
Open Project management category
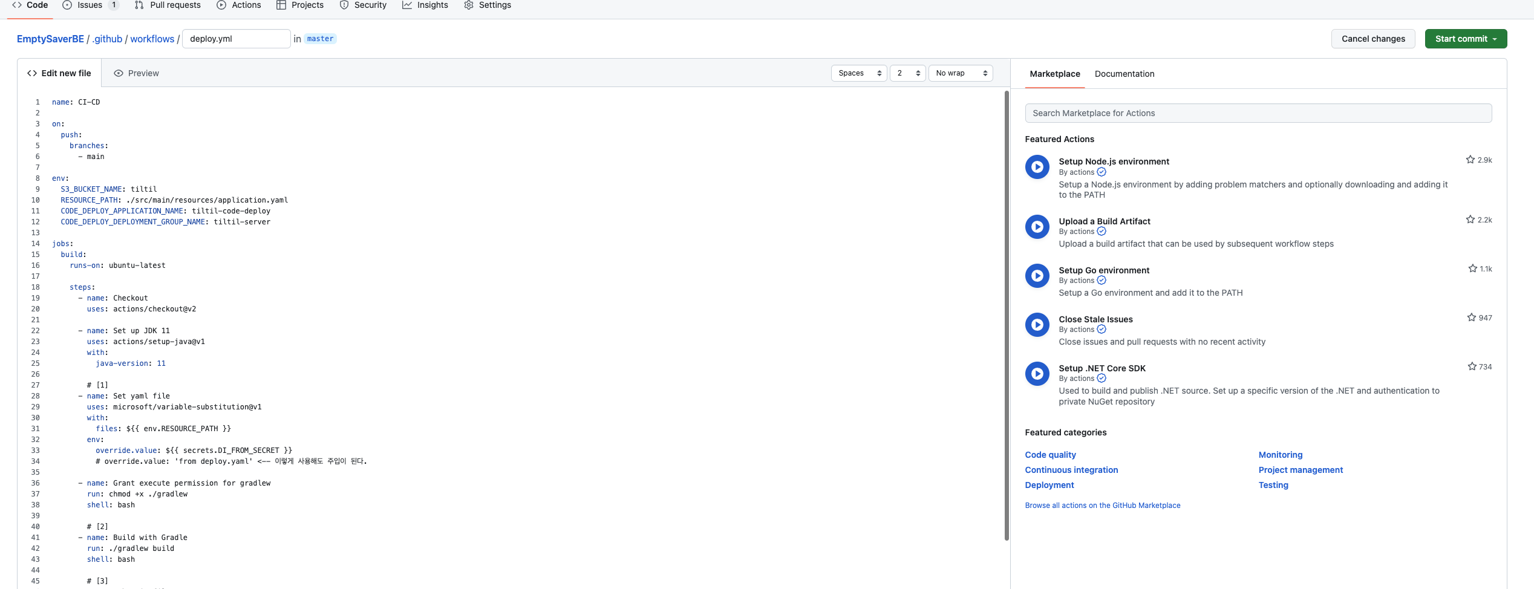(x=1301, y=470)
